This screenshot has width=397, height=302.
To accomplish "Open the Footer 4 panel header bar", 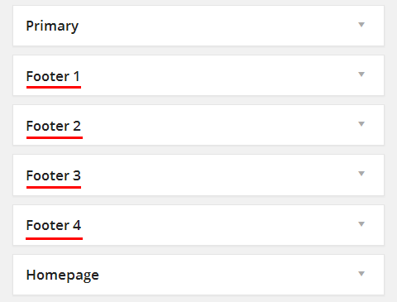I will tap(198, 225).
